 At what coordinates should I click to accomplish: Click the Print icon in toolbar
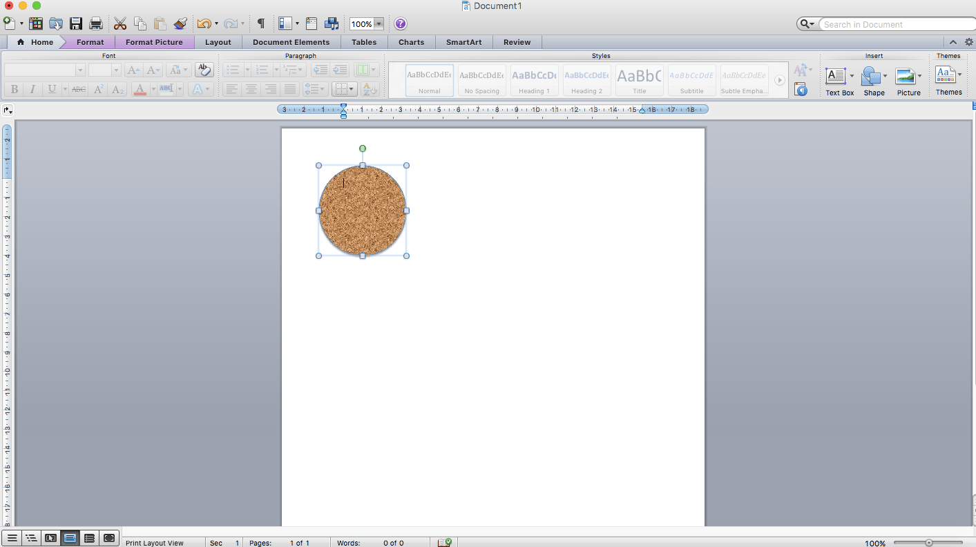(x=96, y=24)
